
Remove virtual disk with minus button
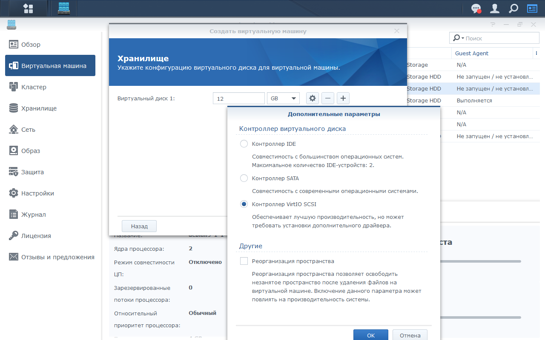pos(327,98)
